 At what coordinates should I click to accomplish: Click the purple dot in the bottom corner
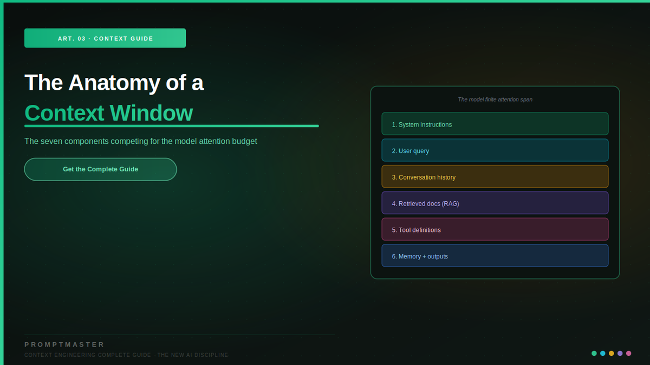(x=620, y=353)
